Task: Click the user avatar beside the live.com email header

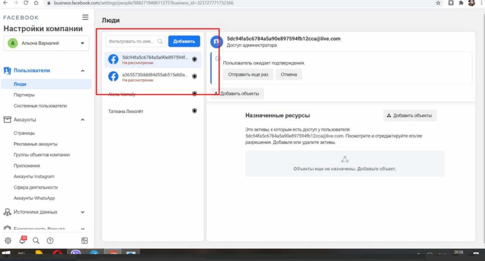Action: coord(217,42)
